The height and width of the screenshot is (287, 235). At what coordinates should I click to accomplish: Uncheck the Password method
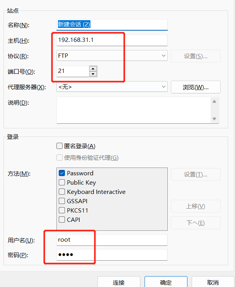coord(62,173)
